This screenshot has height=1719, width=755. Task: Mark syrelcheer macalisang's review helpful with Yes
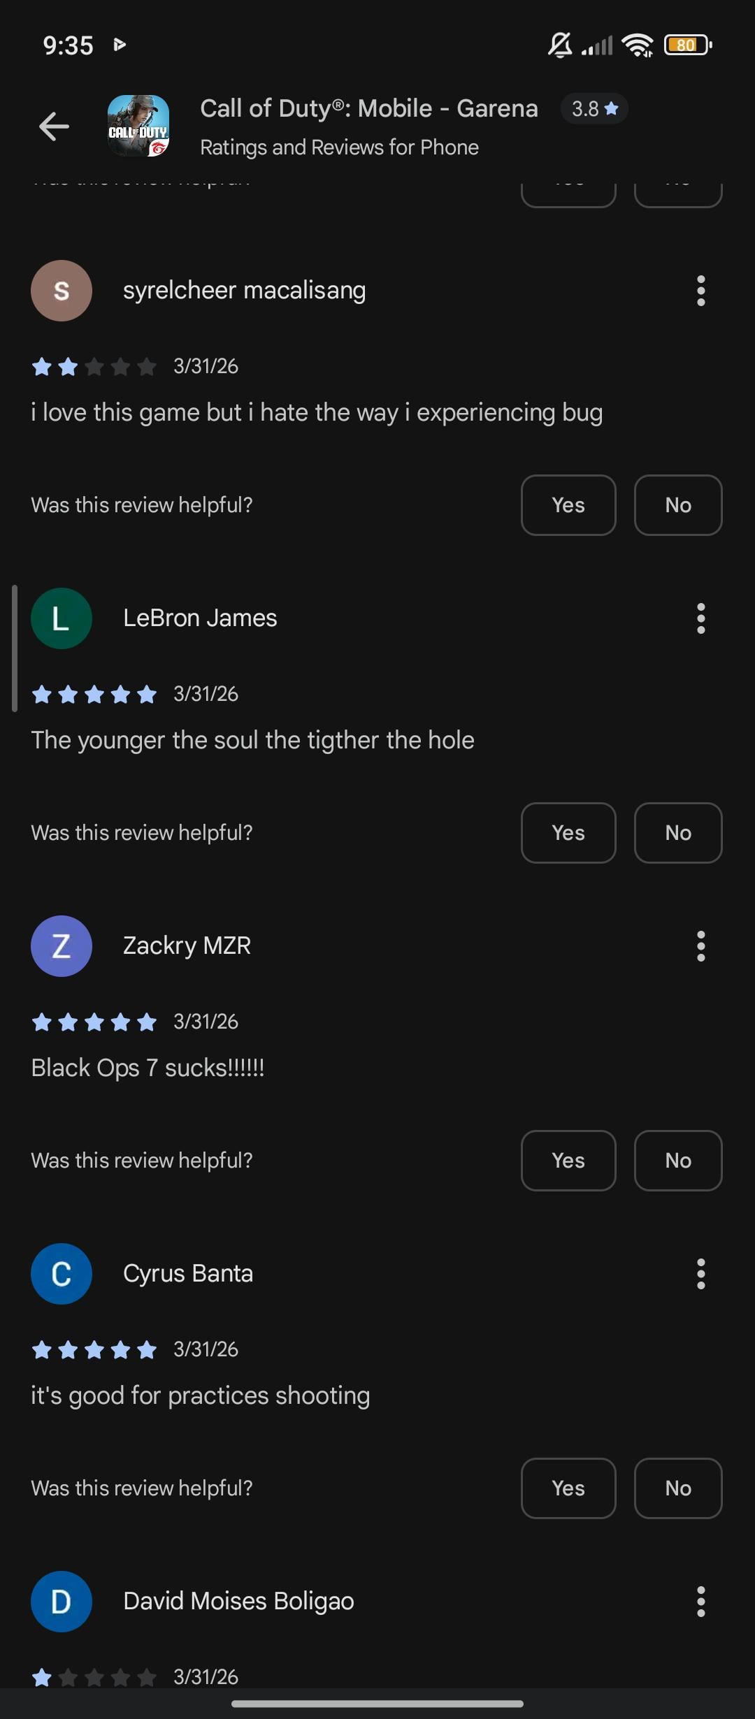point(568,505)
